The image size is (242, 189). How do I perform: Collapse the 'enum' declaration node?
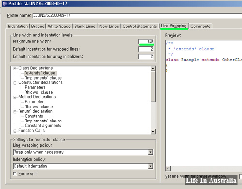15,112
